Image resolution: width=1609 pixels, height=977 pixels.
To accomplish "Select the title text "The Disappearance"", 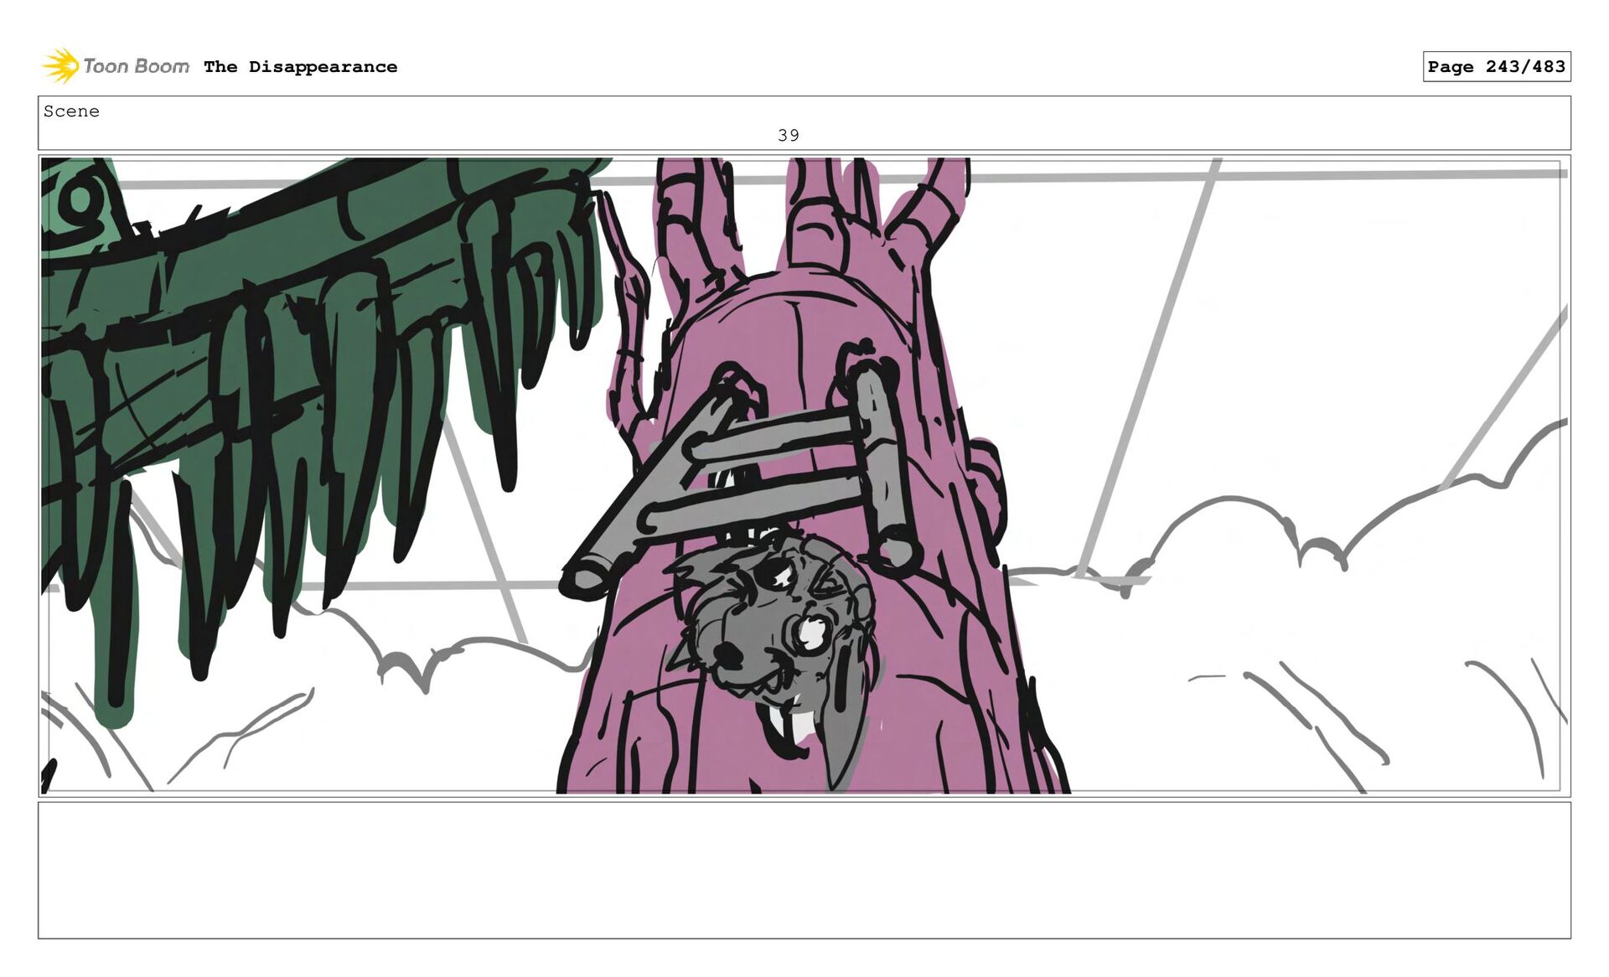I will 300,67.
